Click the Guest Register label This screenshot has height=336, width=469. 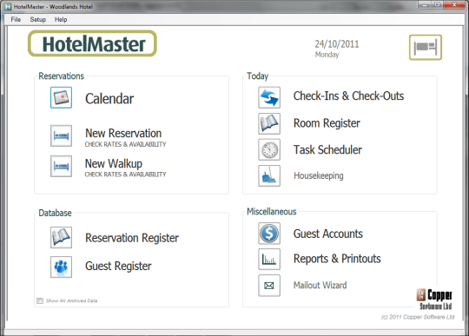pyautogui.click(x=118, y=266)
